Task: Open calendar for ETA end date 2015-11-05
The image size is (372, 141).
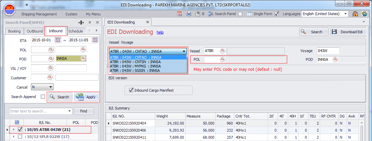Action: coord(95,40)
